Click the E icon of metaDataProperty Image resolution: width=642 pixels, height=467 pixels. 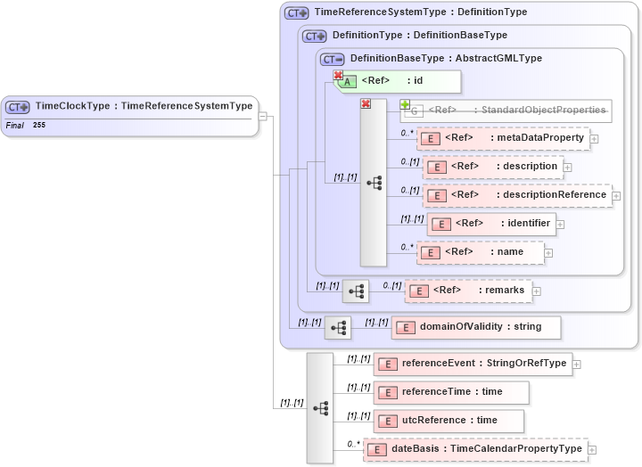click(x=431, y=139)
